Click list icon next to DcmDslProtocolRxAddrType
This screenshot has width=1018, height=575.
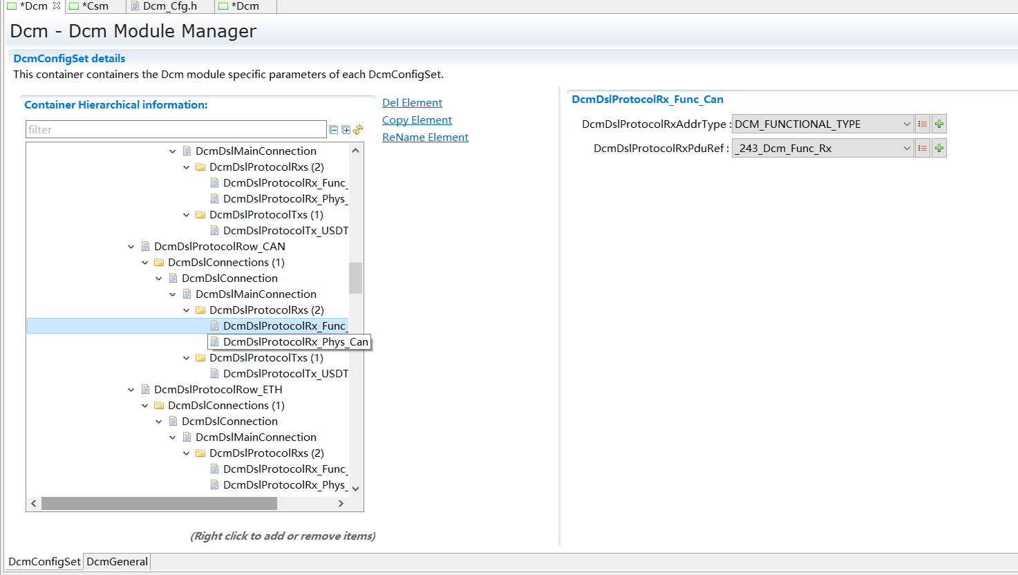pos(923,124)
